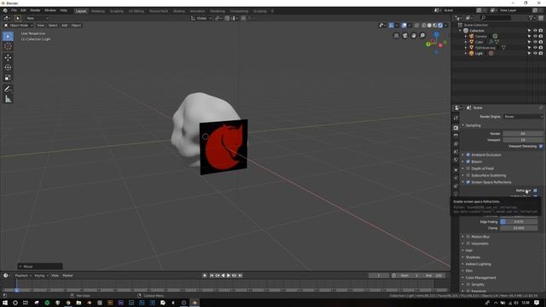Image resolution: width=546 pixels, height=307 pixels.
Task: Collapse the Collection tree in outliner
Action: point(460,31)
